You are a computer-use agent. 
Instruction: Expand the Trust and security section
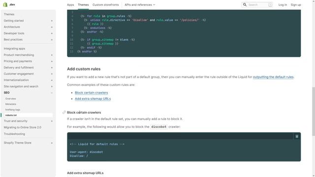click(x=52, y=121)
